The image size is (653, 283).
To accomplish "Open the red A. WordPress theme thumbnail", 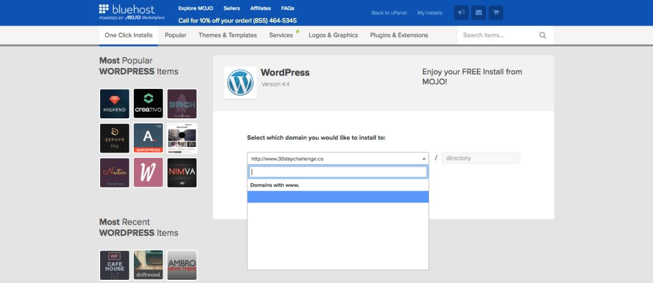I will (x=148, y=138).
